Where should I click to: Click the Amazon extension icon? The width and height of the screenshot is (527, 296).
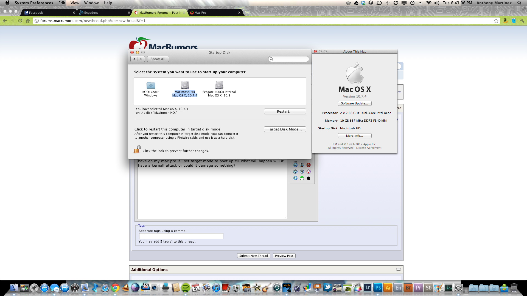click(505, 21)
